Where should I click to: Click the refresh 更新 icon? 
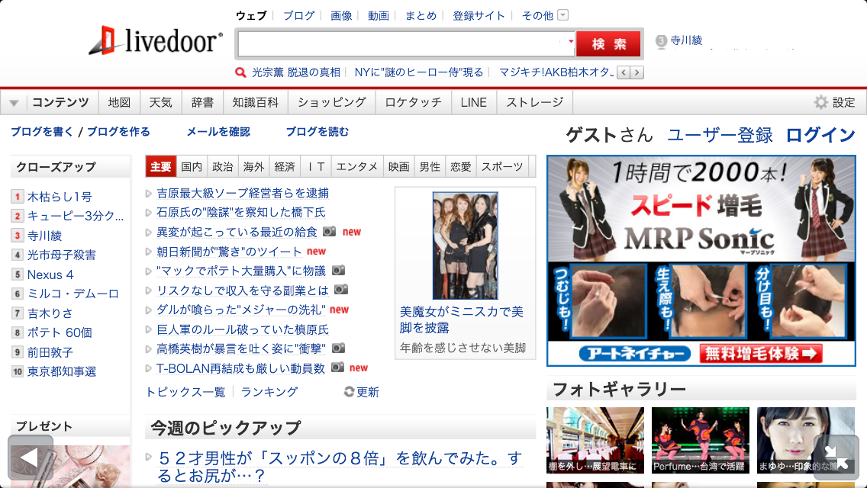(x=349, y=392)
